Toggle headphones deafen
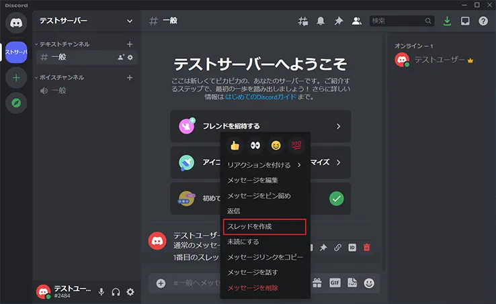The image size is (496, 304). coord(116,292)
